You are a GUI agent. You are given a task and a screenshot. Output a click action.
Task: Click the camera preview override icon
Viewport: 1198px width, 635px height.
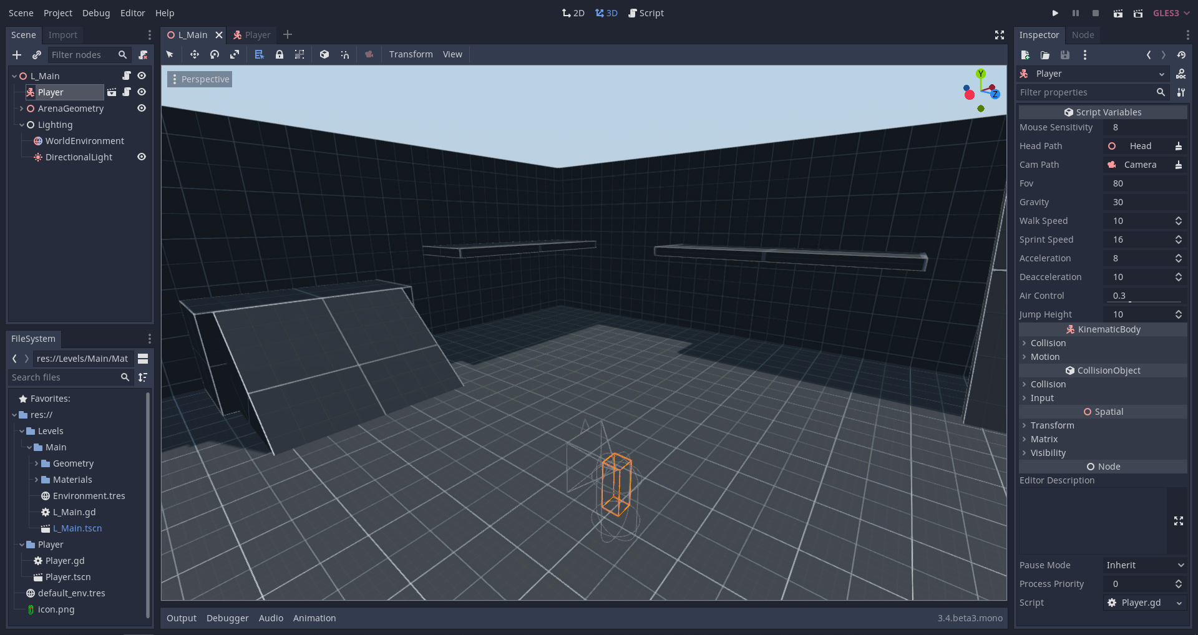coord(369,54)
